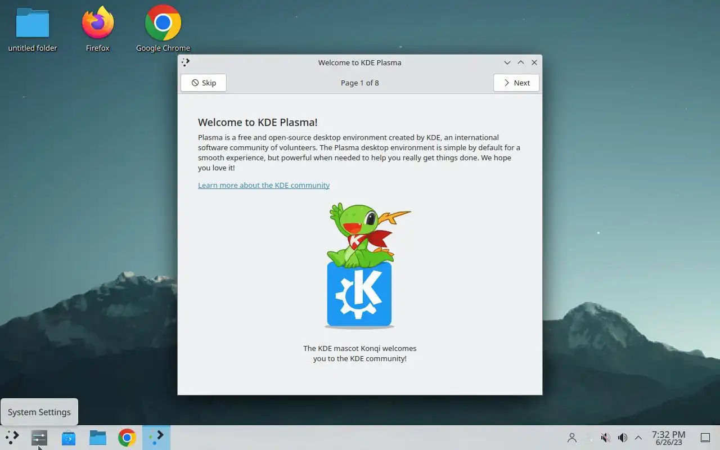
Task: Click the muted audio icon in the system tray
Action: (x=605, y=438)
